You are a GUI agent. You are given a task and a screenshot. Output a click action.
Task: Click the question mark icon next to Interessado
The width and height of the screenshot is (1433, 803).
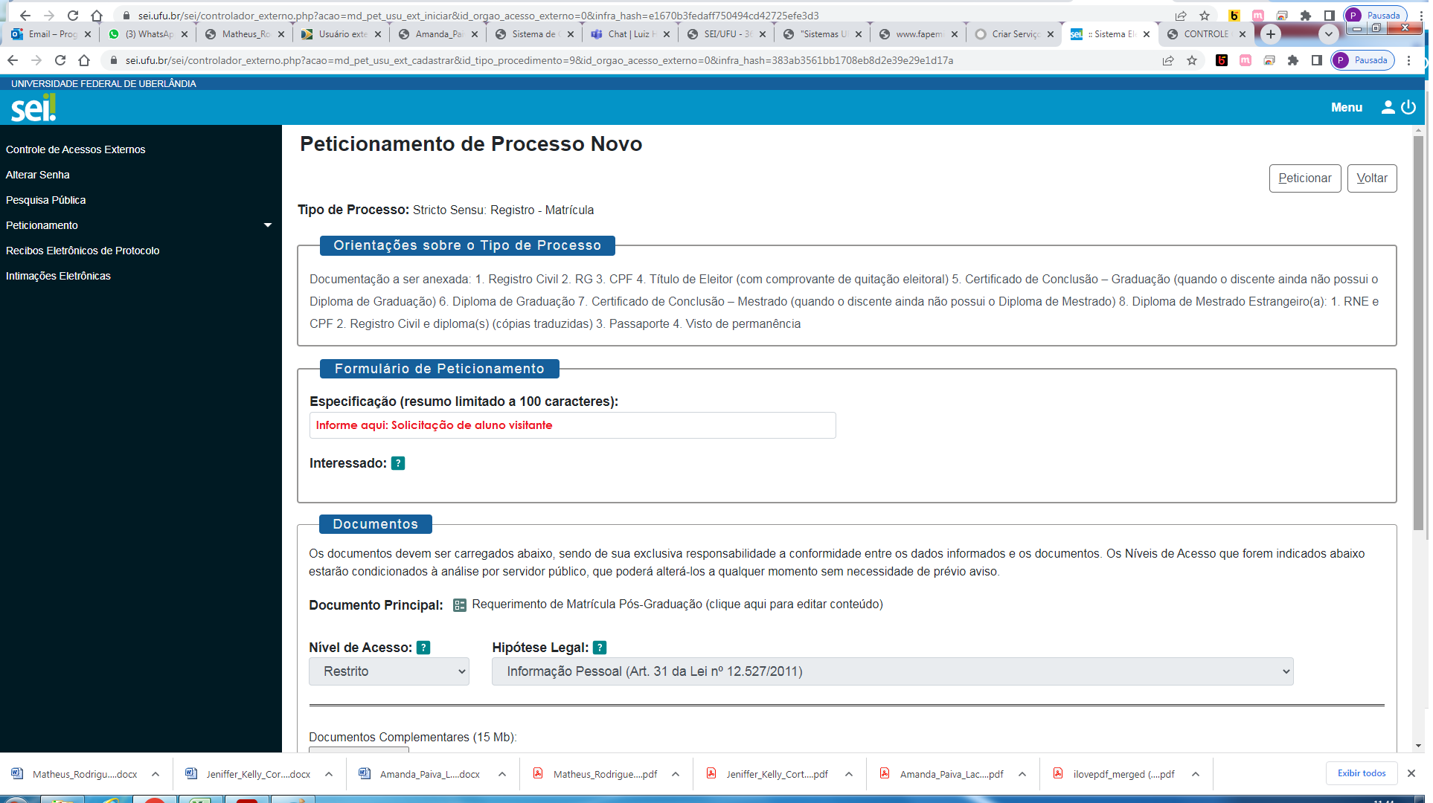pos(397,462)
